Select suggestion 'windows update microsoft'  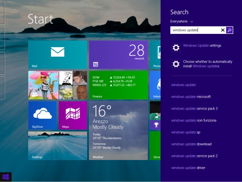pos(191,97)
